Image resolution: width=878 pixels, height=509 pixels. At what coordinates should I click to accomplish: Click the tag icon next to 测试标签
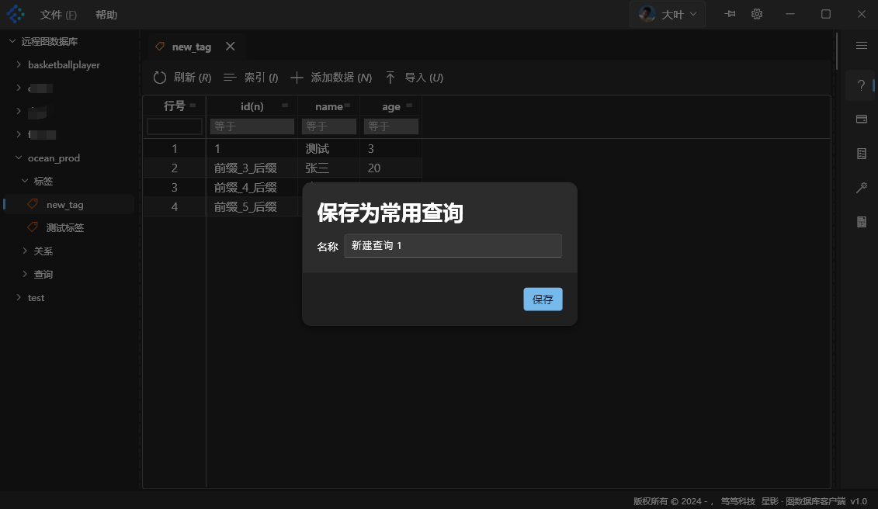(x=33, y=227)
